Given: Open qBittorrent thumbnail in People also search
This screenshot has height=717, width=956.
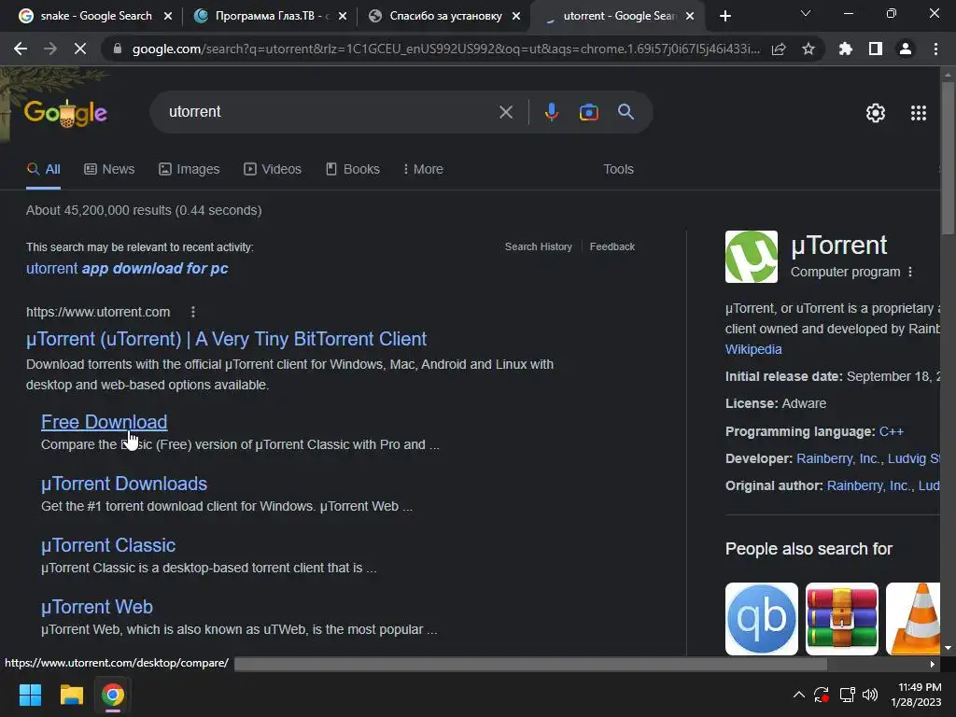Looking at the screenshot, I should coord(762,619).
